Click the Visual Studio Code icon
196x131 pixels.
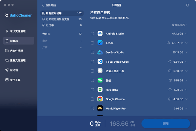[100, 62]
